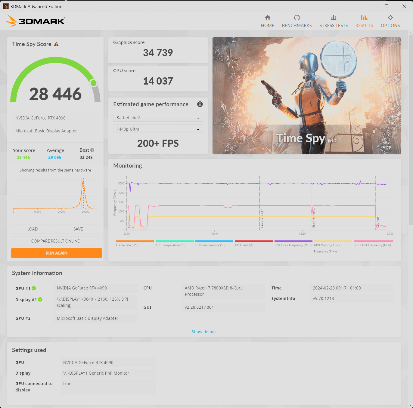Click the Graphics score value 34 739

pyautogui.click(x=158, y=53)
